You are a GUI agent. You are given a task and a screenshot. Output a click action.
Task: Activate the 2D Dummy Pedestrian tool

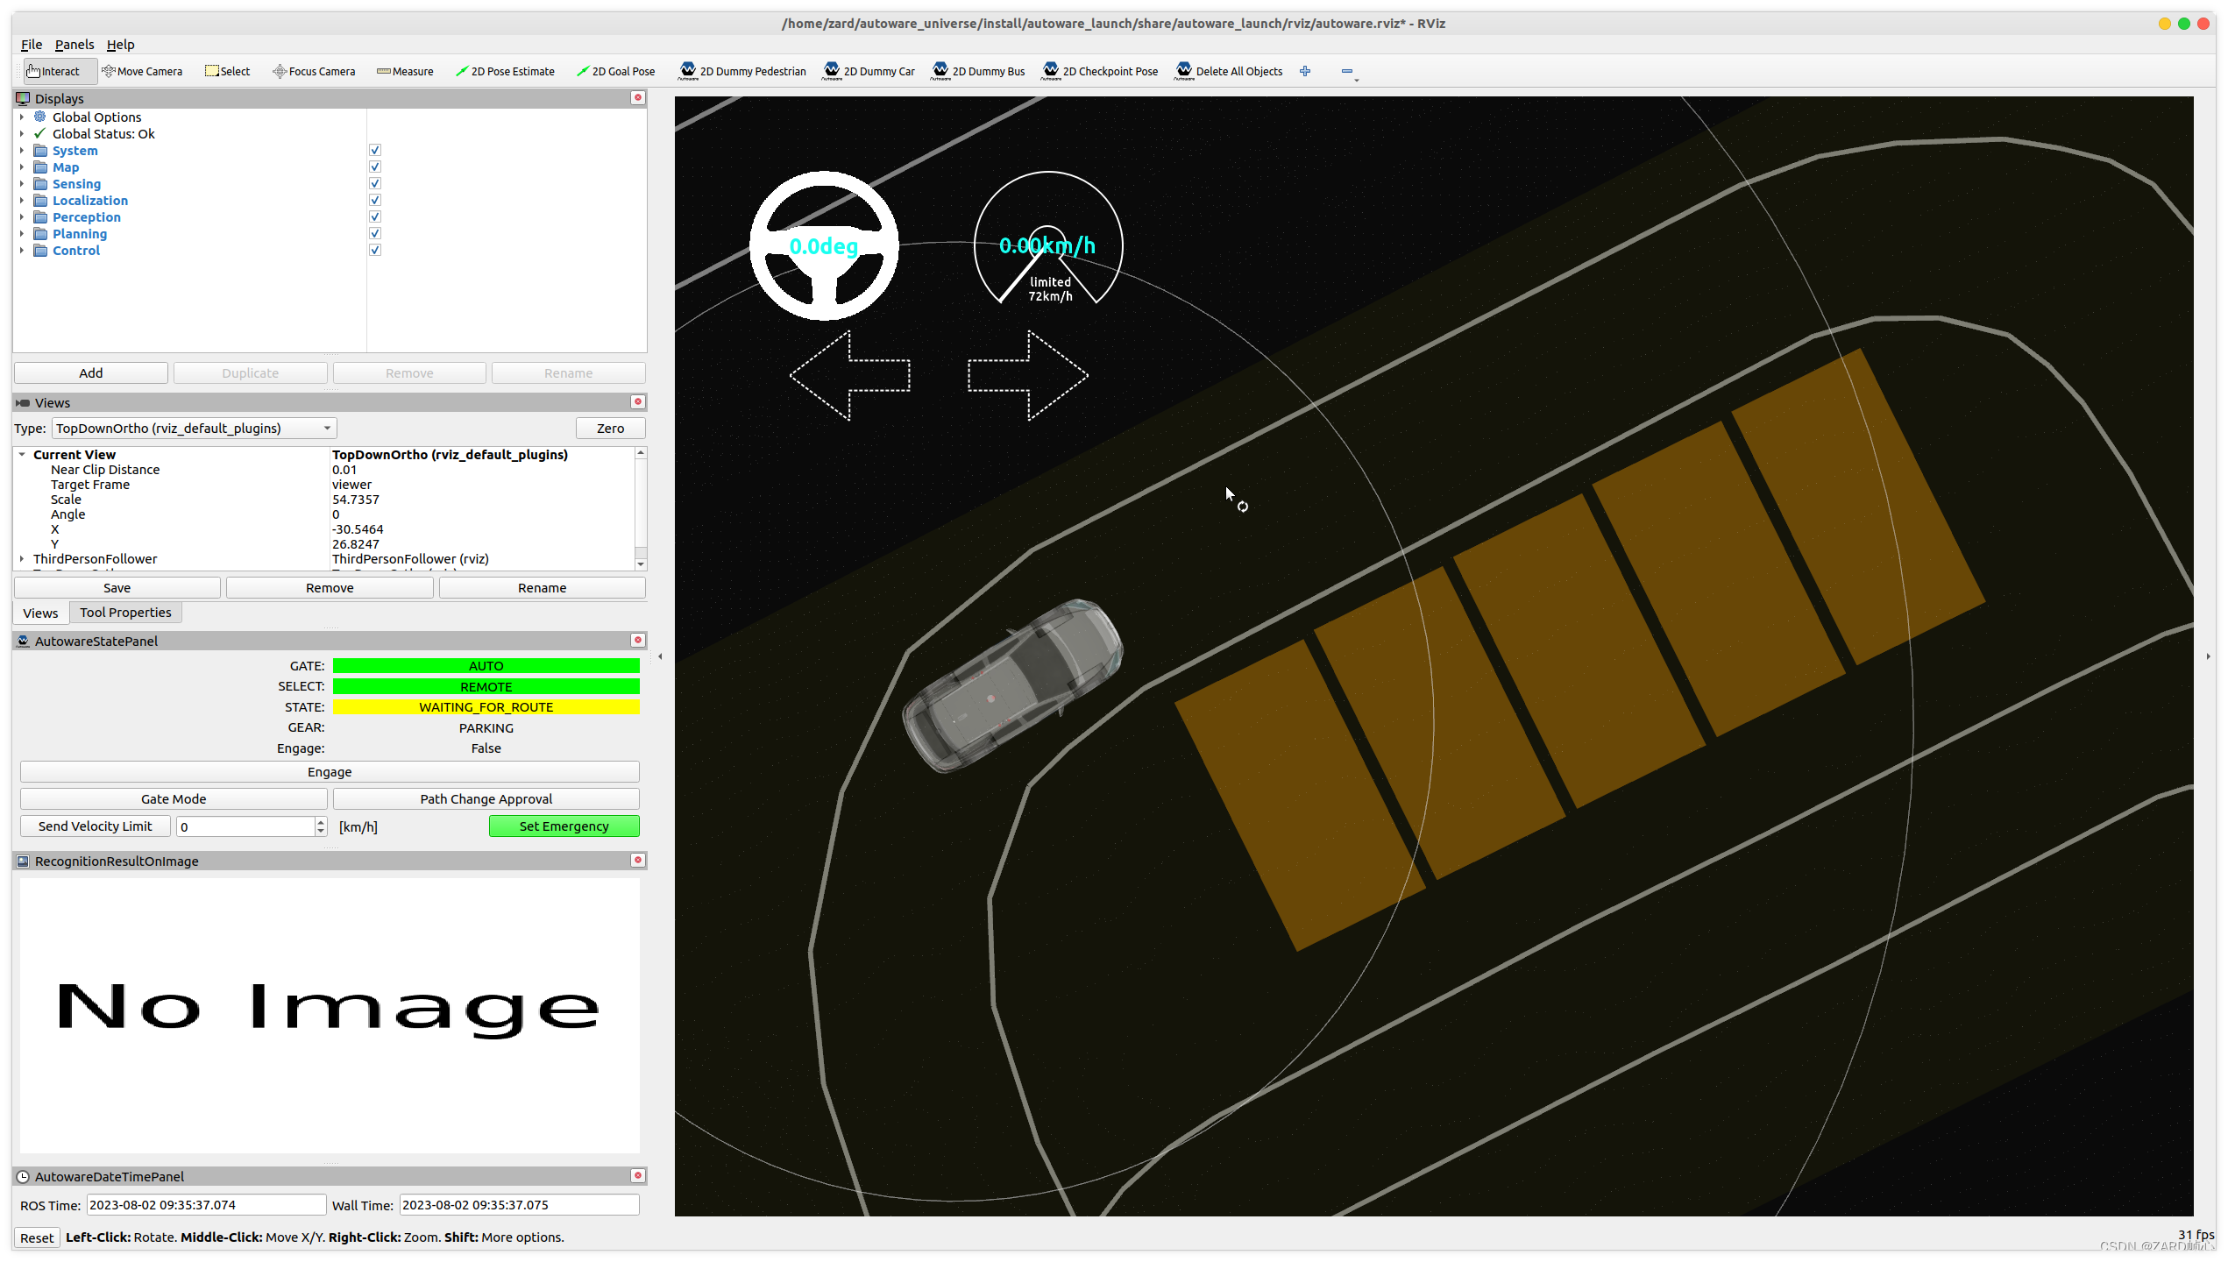pyautogui.click(x=742, y=71)
